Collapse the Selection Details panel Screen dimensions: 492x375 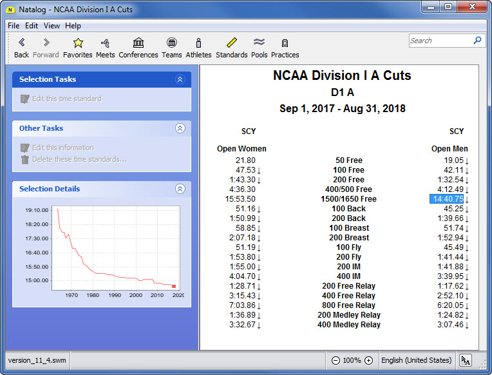pyautogui.click(x=180, y=189)
